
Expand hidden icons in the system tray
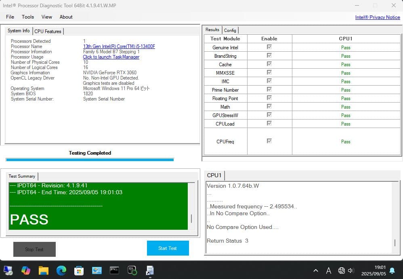tap(316, 271)
